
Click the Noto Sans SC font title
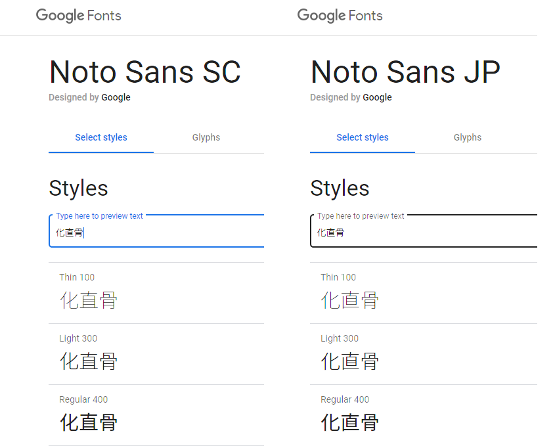(144, 72)
